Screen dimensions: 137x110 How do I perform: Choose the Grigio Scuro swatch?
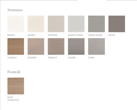click(x=97, y=24)
